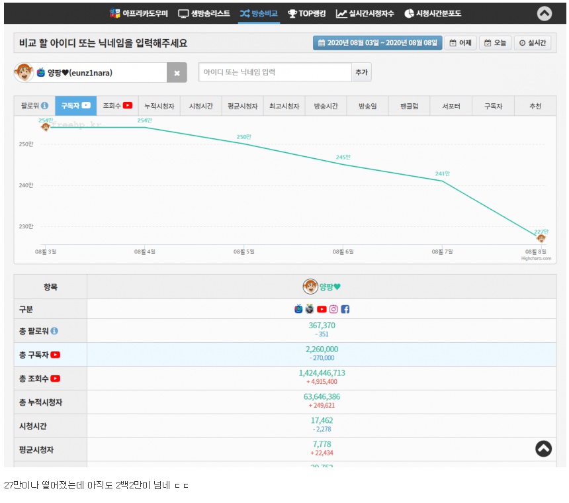569x503 pixels.
Task: Click the 245만 data label on chart
Action: (343, 157)
